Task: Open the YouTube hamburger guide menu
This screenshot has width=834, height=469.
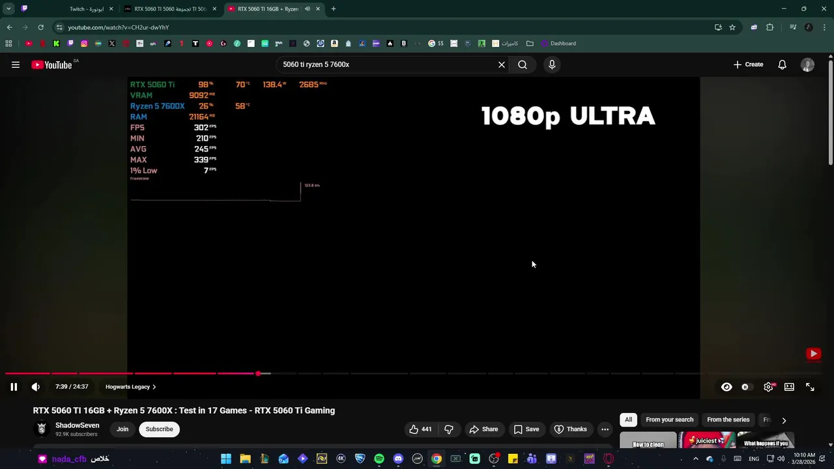Action: (16, 64)
